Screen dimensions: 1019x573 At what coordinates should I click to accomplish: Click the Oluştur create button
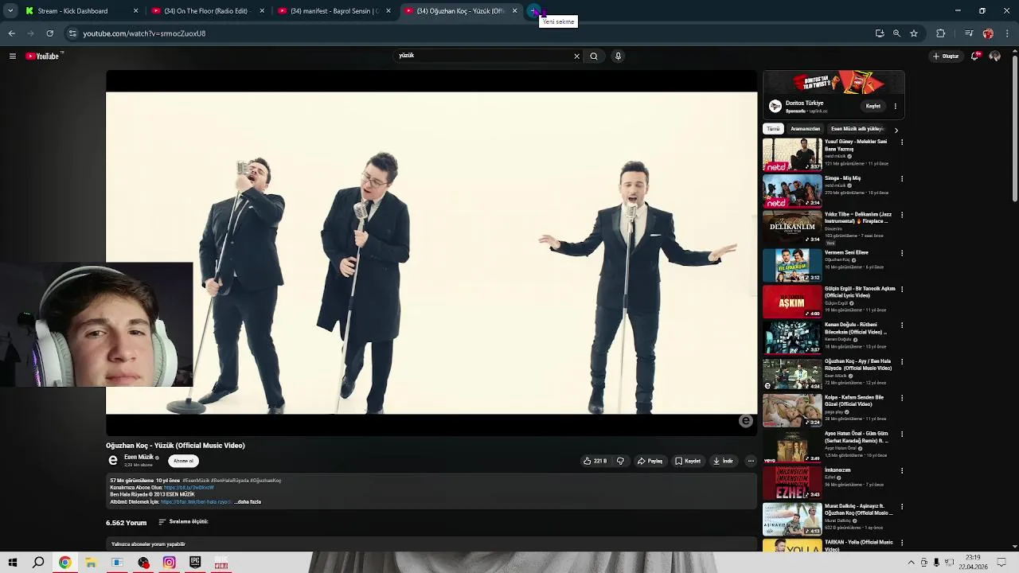point(946,56)
